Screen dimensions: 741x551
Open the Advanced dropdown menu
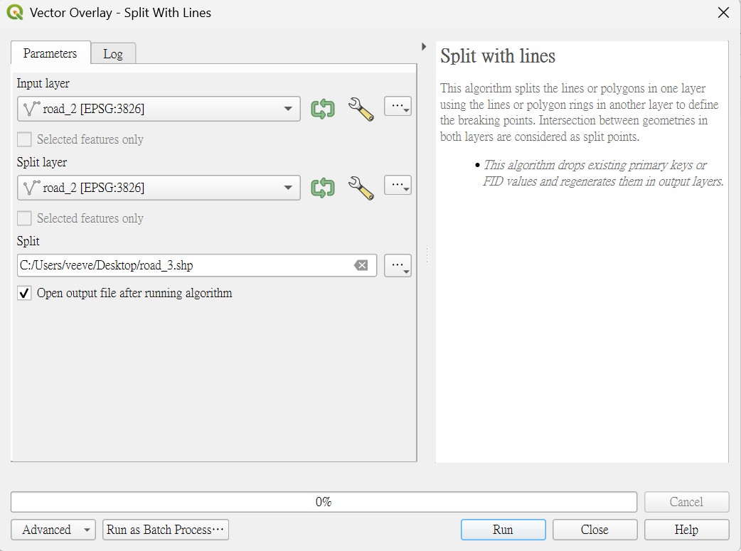click(53, 530)
